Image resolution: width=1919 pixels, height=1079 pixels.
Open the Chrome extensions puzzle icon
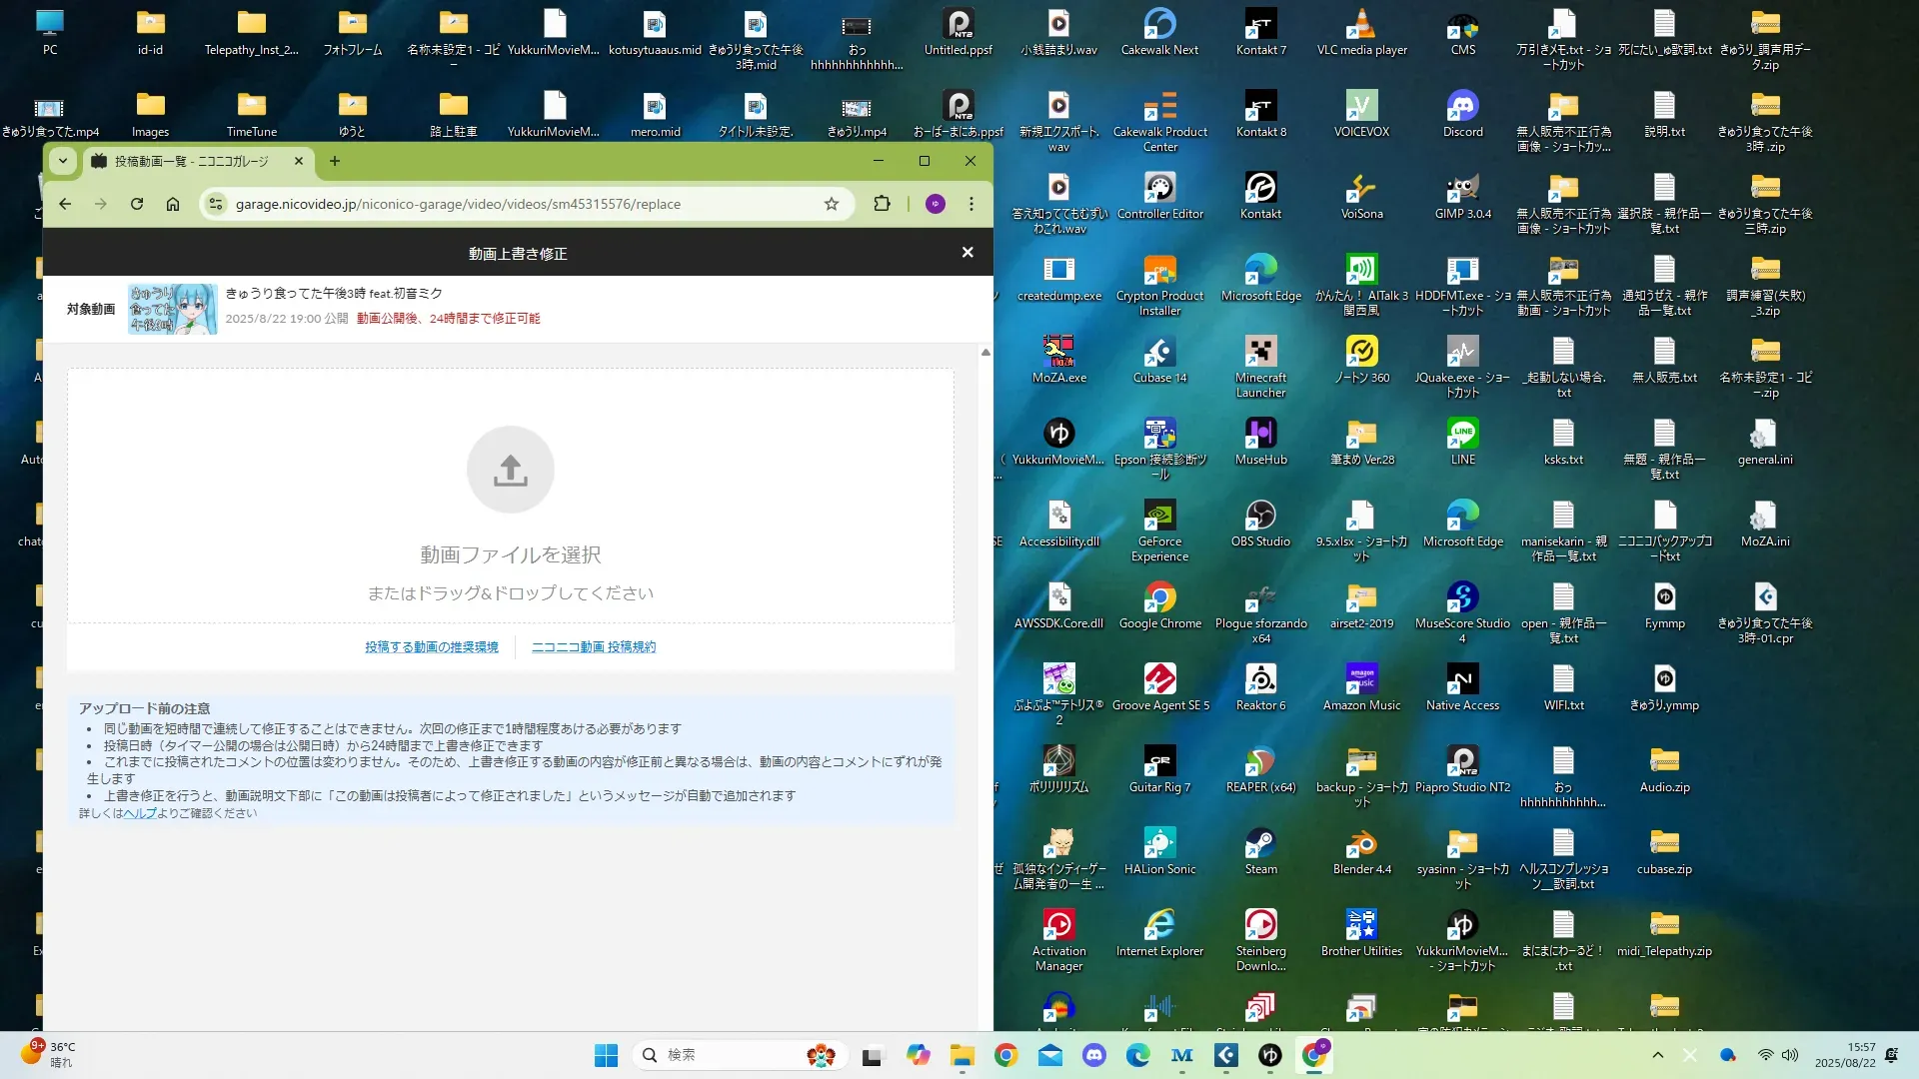coord(882,204)
